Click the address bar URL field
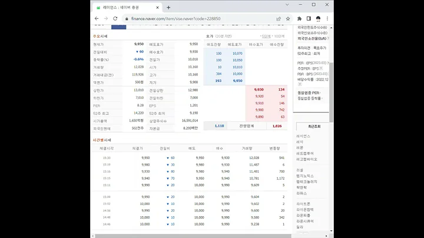Viewport: 424px width, 238px height. point(200,19)
